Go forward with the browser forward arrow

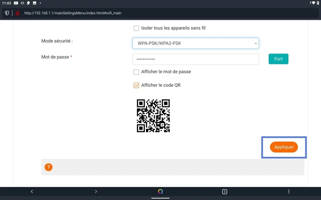96,191
